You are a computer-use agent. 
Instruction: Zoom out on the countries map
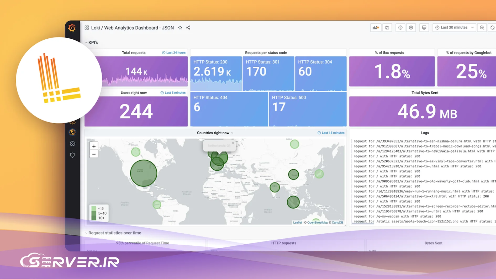click(x=94, y=154)
